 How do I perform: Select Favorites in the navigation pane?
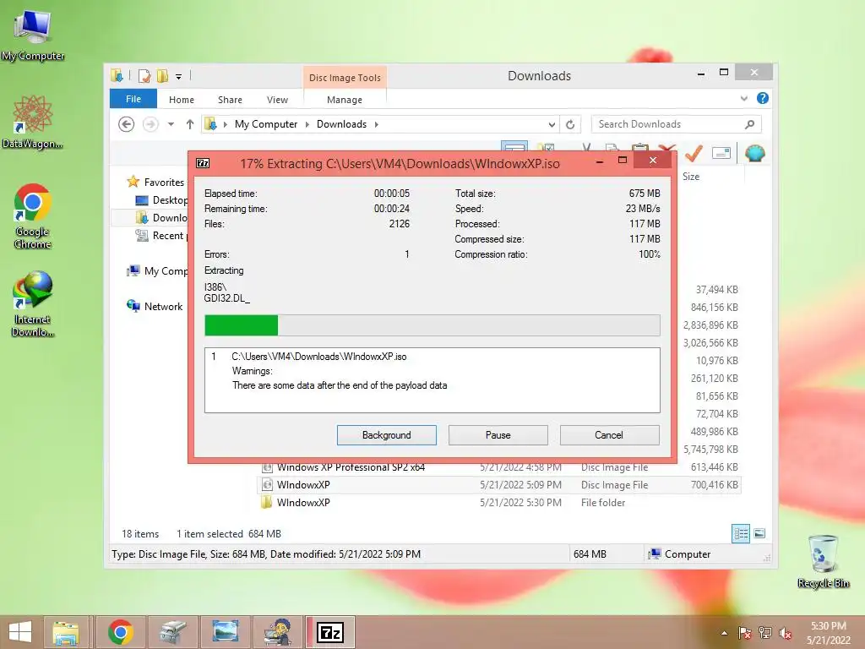[x=156, y=182]
